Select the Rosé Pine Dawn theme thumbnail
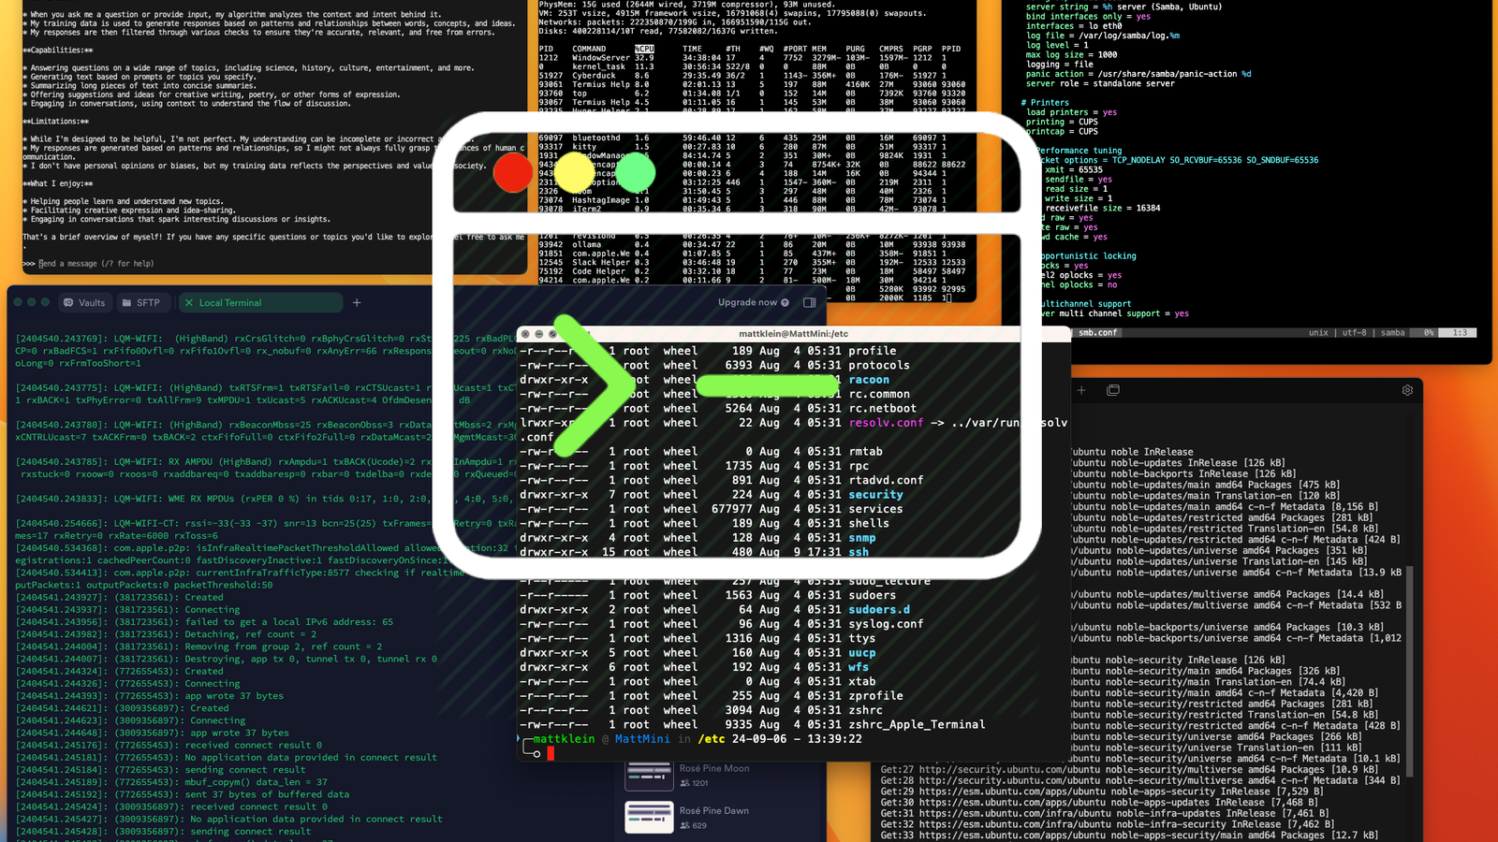This screenshot has width=1498, height=842. [649, 817]
